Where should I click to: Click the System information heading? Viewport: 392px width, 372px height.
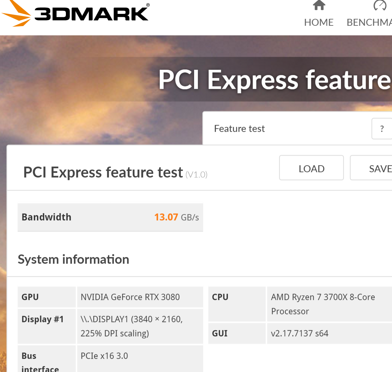pyautogui.click(x=73, y=259)
